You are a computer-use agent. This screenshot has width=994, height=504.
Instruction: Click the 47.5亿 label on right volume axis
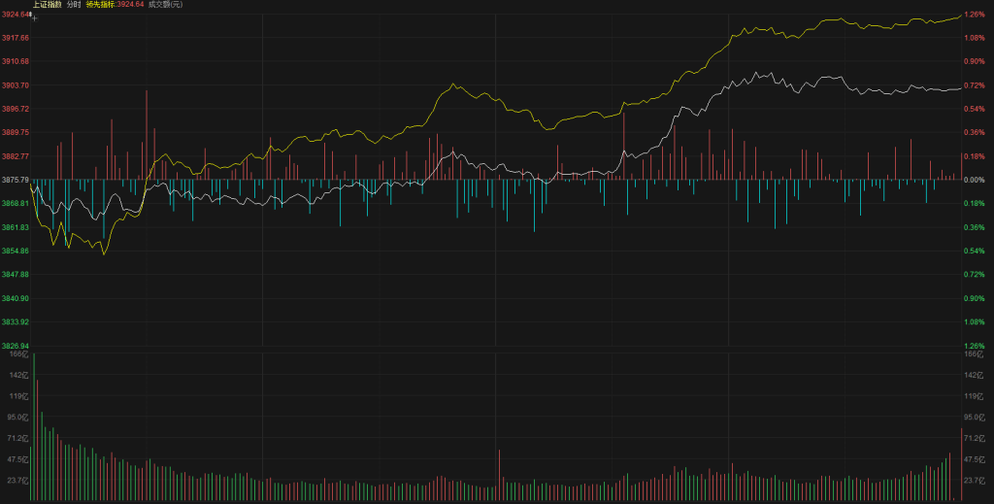pyautogui.click(x=975, y=459)
